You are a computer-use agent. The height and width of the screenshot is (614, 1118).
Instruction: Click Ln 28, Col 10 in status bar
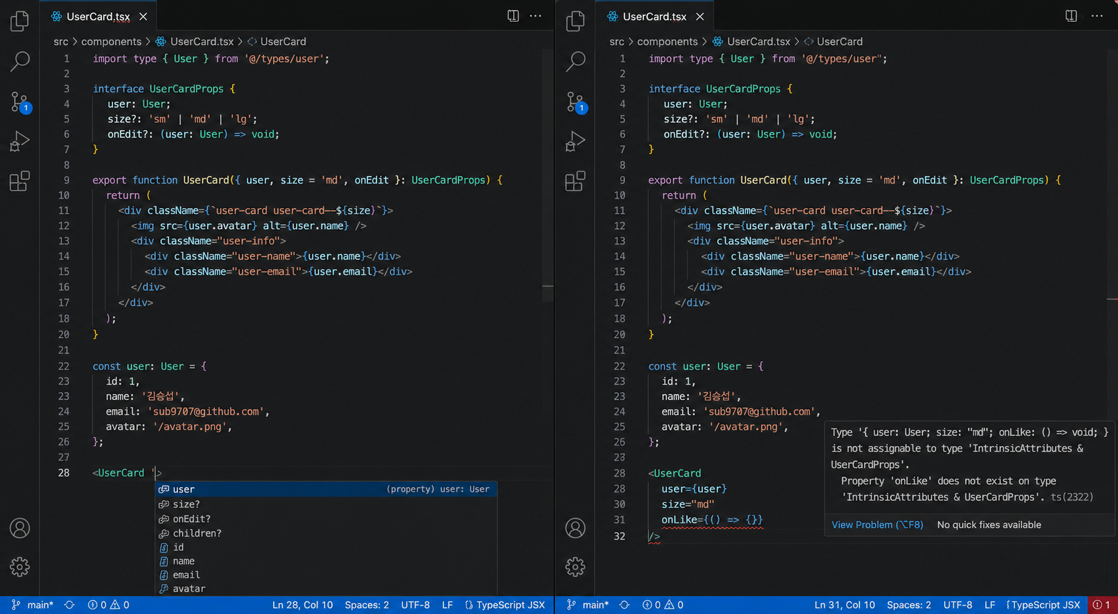[303, 605]
